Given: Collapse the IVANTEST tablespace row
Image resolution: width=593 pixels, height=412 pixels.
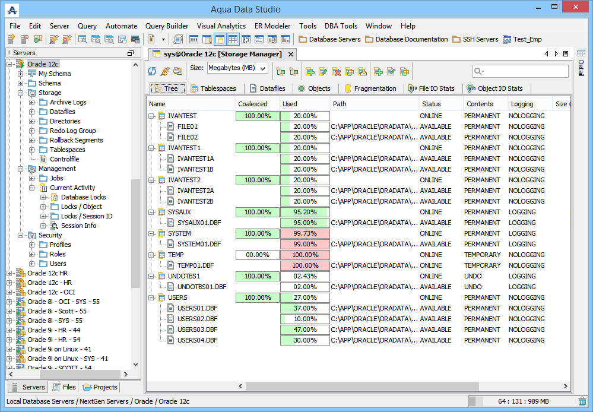Looking at the screenshot, I should [x=152, y=116].
